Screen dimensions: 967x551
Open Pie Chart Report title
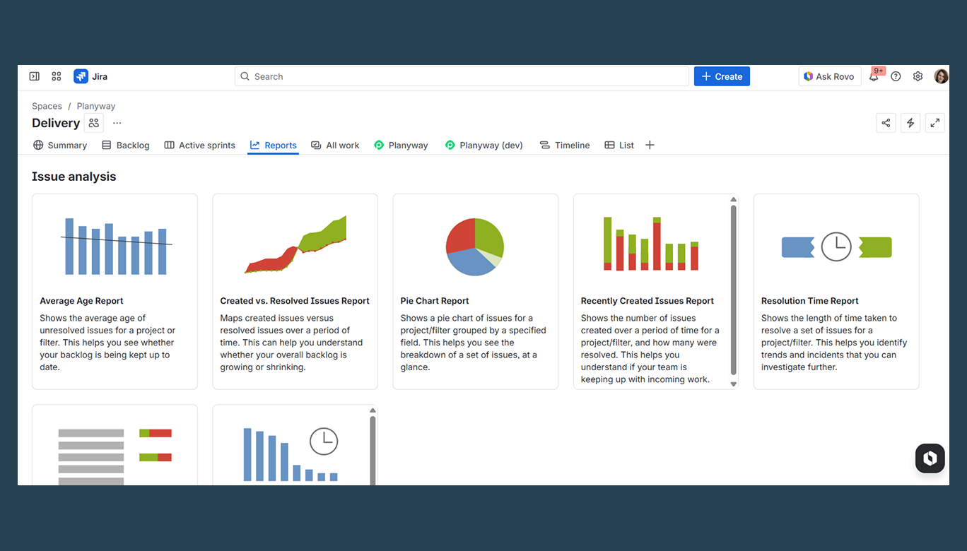435,301
